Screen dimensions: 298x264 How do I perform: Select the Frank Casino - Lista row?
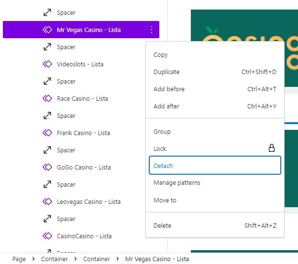click(x=81, y=133)
